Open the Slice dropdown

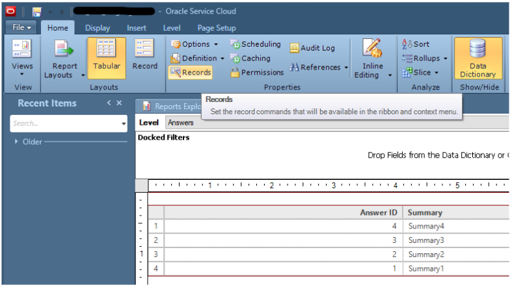click(x=420, y=72)
